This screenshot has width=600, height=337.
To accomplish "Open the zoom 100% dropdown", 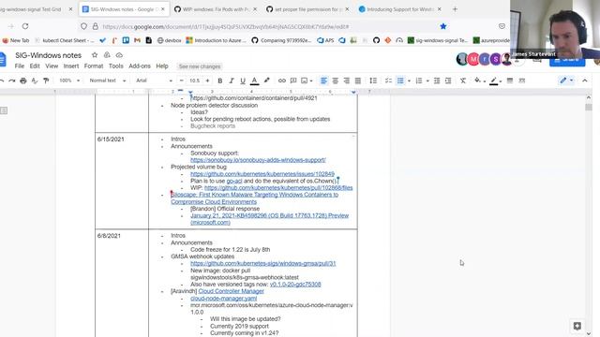I will coord(69,81).
